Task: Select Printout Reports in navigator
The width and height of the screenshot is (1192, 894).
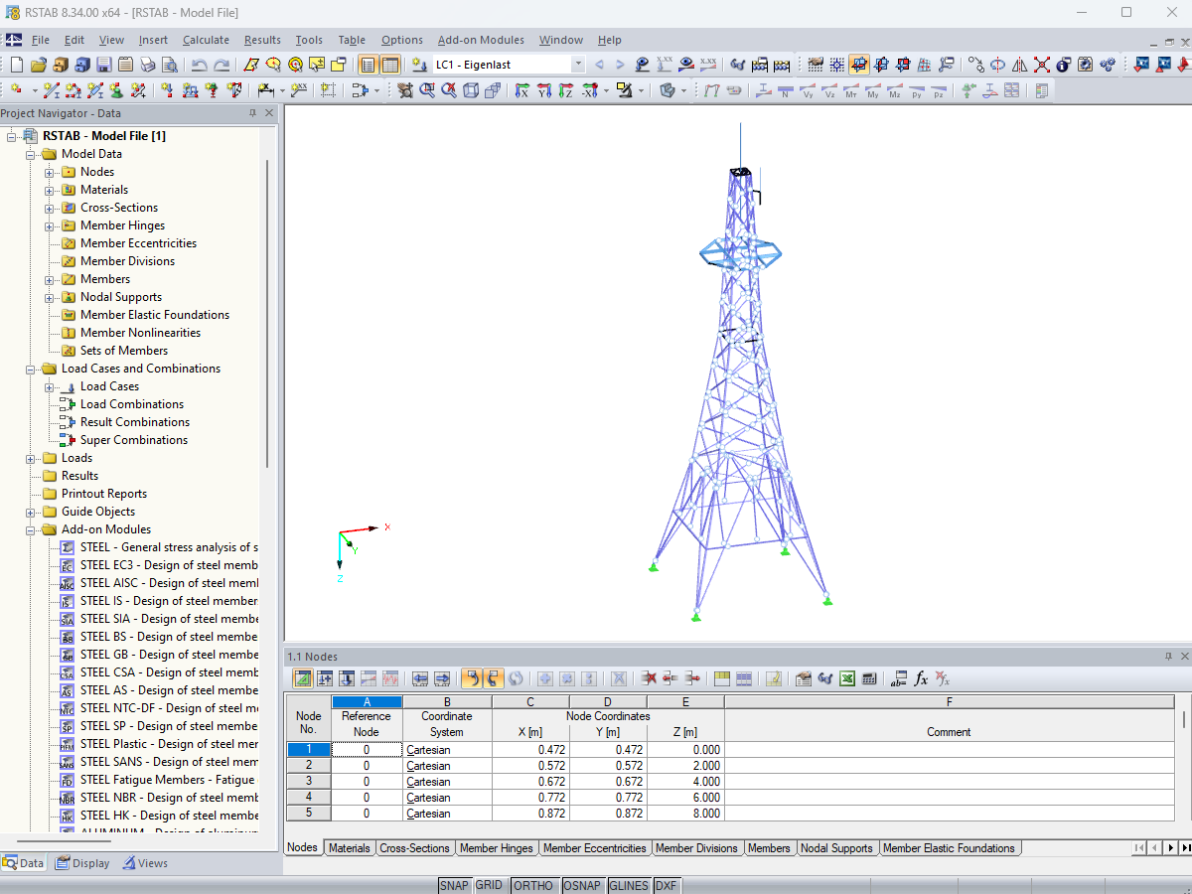Action: 104,494
